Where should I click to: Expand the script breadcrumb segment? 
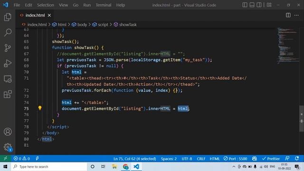100,25
